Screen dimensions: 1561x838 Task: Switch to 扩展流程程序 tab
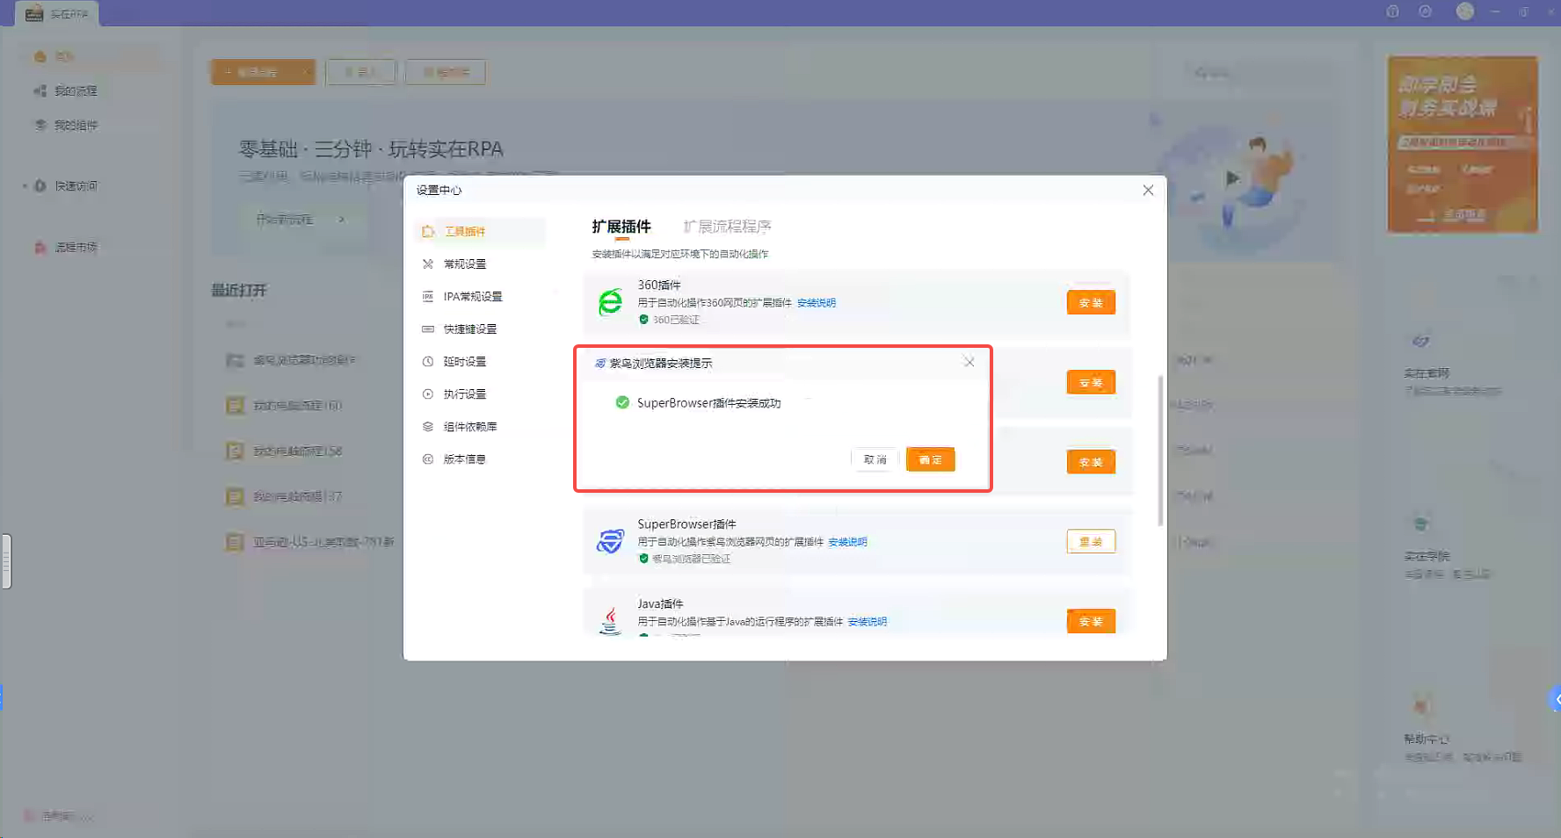coord(727,227)
